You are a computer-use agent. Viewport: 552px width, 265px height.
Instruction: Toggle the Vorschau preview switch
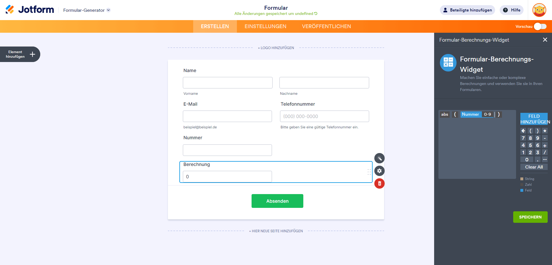pyautogui.click(x=540, y=26)
